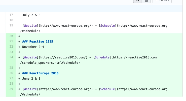Select added line number 22
The width and height of the screenshot is (186, 101).
11,47
